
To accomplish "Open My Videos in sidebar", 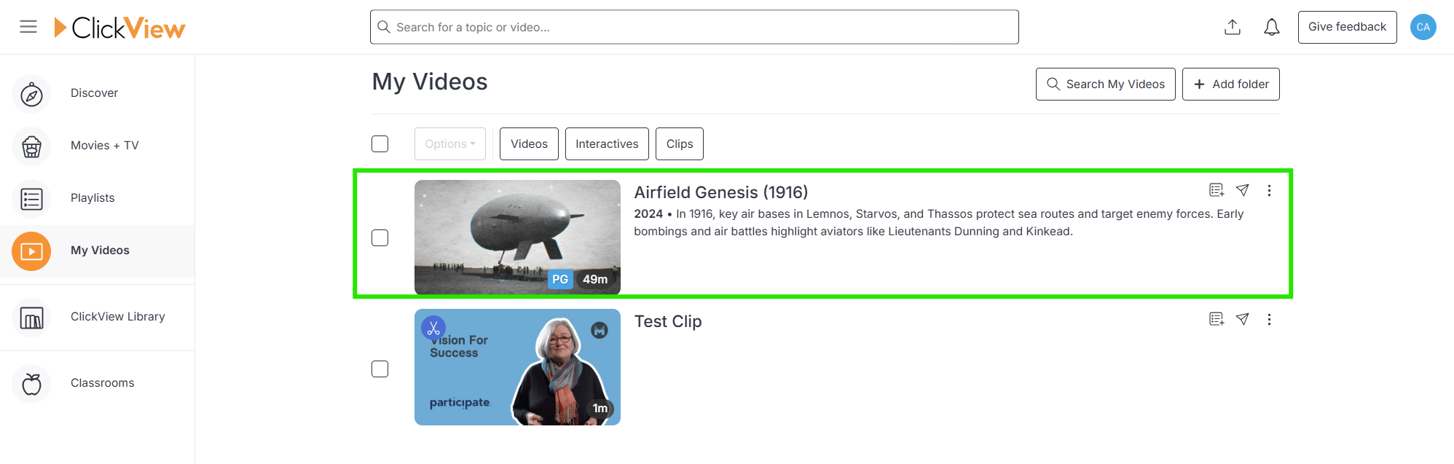I will pyautogui.click(x=97, y=251).
